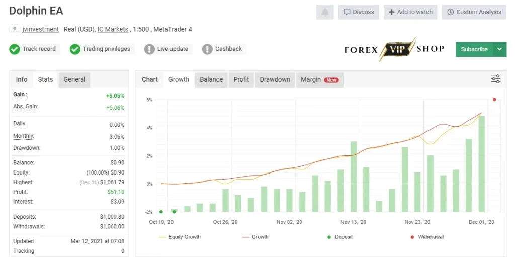Click the Abs. Gain label
This screenshot has height=259, width=515.
[26, 106]
